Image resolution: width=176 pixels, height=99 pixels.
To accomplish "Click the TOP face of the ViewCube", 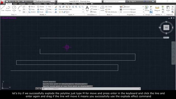I will tap(166, 28).
